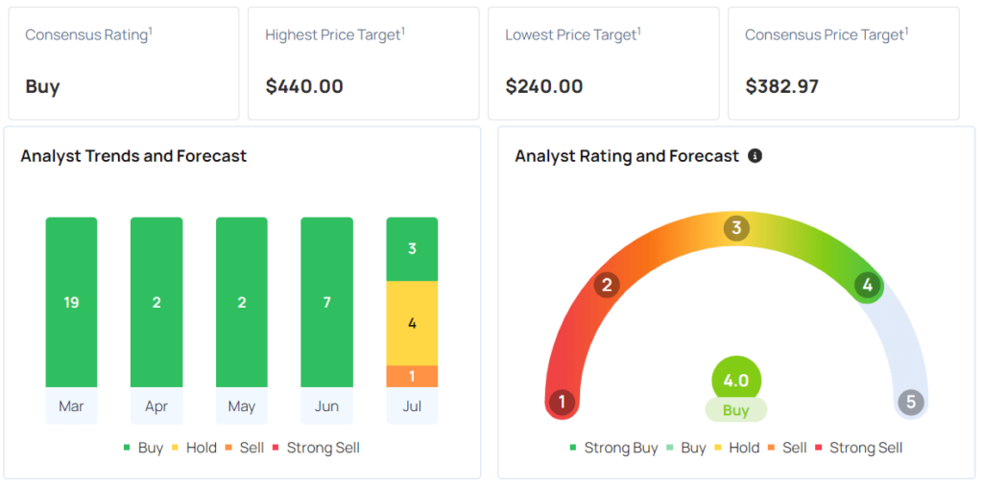Toggle the Strong Sell legend in Analyst Trends
The width and height of the screenshot is (983, 485).
point(315,448)
